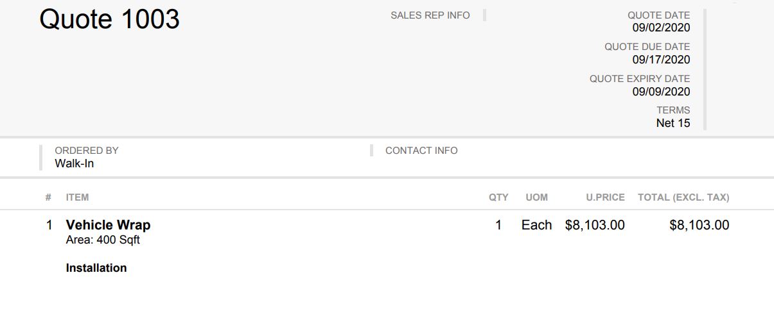Select the Vehicle Wrap item name

click(x=108, y=225)
